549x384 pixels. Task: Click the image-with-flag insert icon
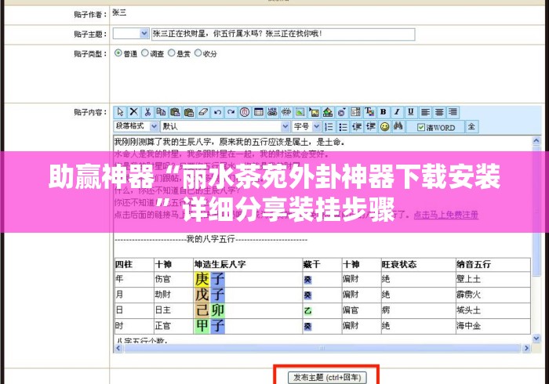(x=314, y=112)
